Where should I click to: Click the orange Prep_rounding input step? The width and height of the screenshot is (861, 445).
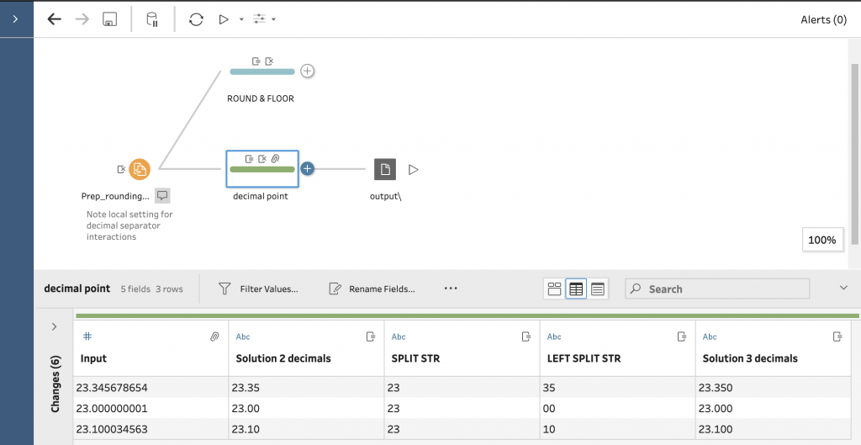tap(140, 169)
